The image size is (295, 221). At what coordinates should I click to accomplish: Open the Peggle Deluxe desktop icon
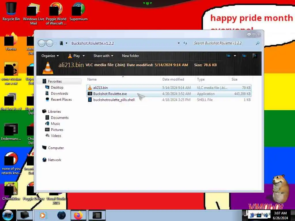click(33, 191)
